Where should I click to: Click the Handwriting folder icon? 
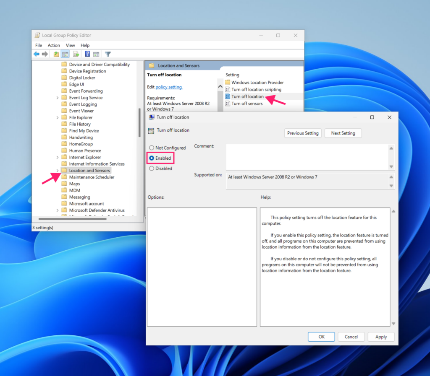point(64,137)
